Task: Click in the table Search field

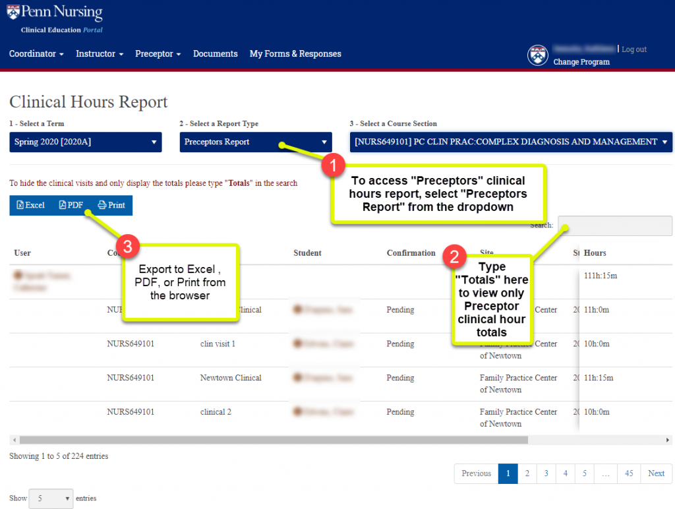Action: point(614,226)
